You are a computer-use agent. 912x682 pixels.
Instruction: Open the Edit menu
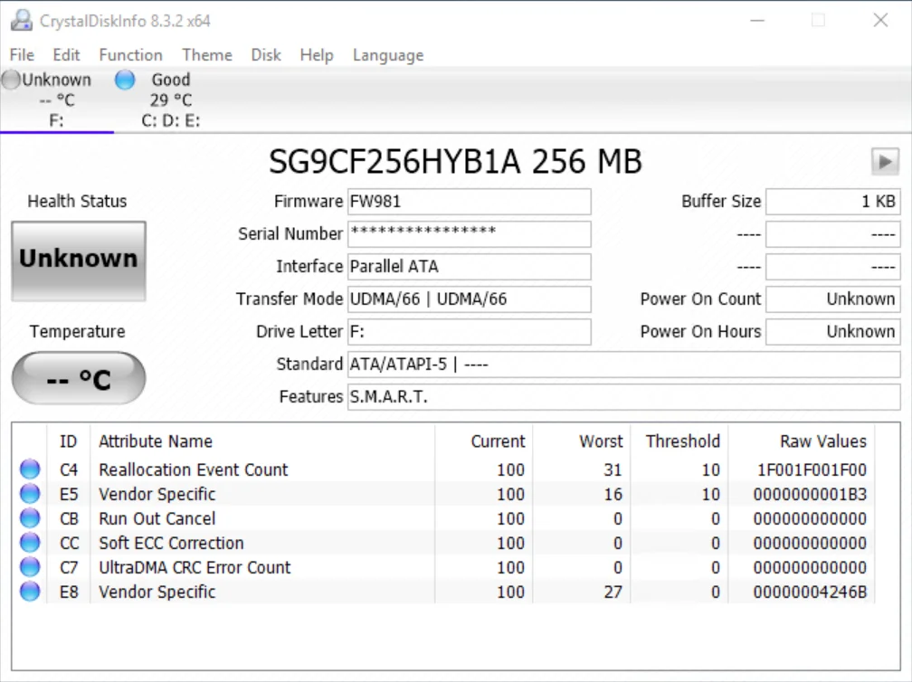(x=66, y=55)
